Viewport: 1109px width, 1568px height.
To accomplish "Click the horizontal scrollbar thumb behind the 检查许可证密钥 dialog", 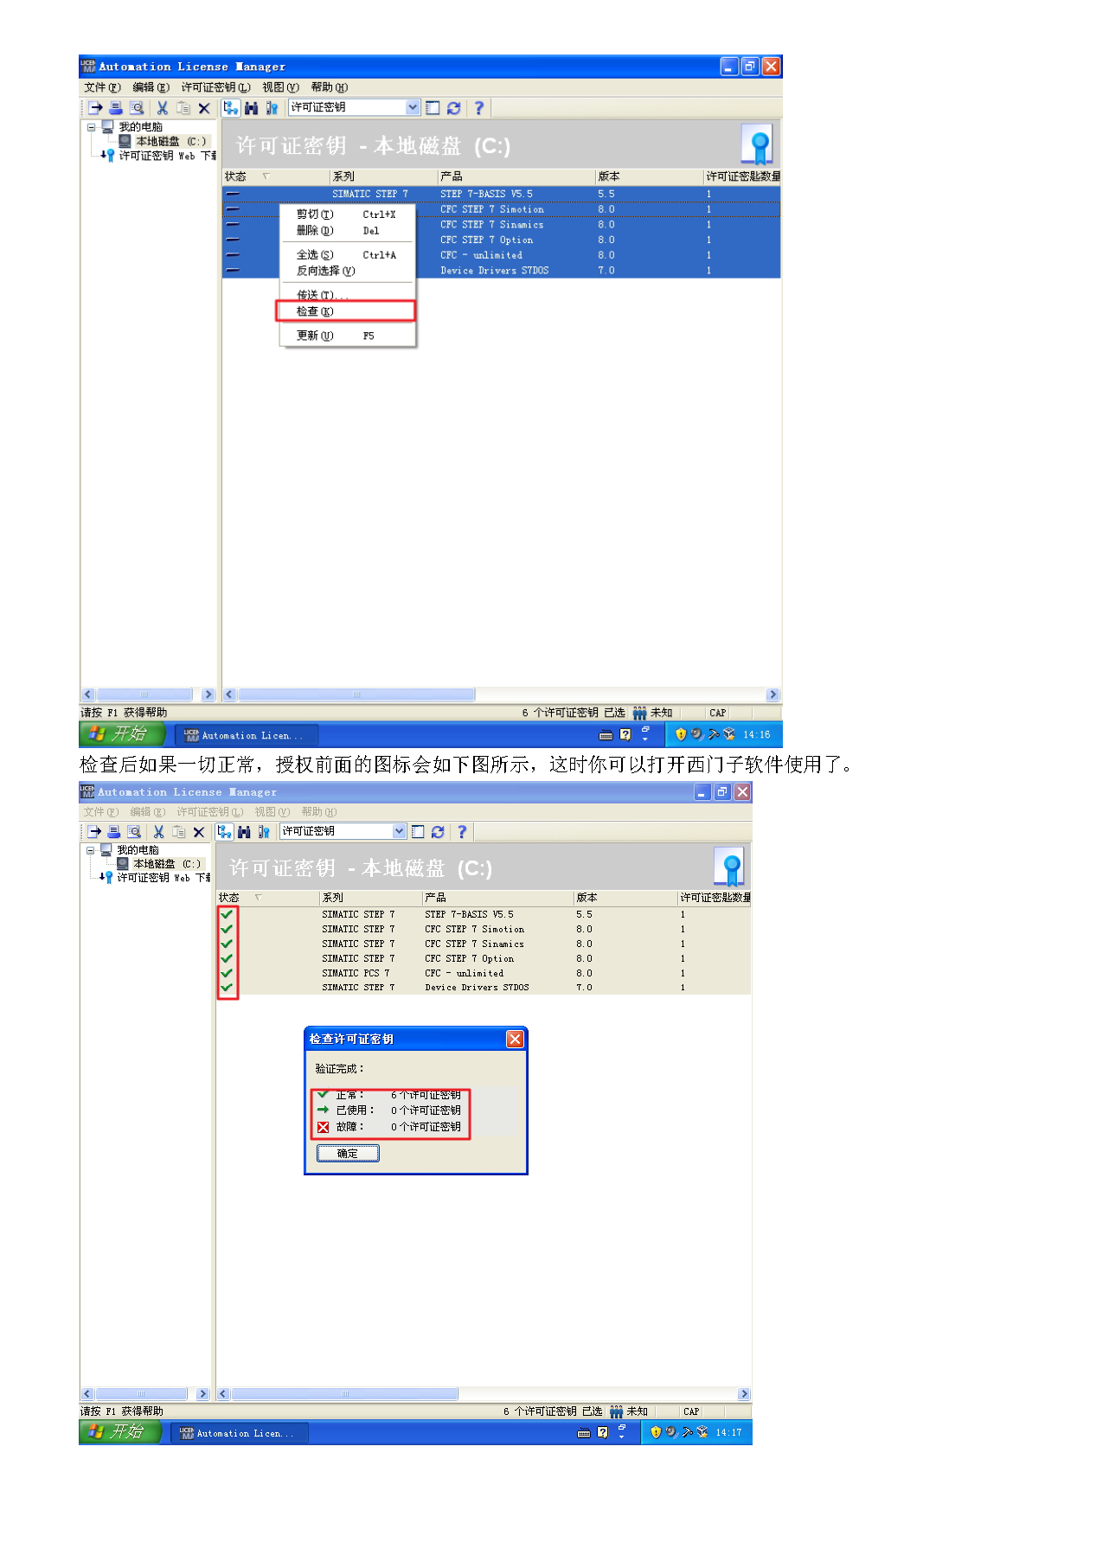I will pyautogui.click(x=345, y=1394).
